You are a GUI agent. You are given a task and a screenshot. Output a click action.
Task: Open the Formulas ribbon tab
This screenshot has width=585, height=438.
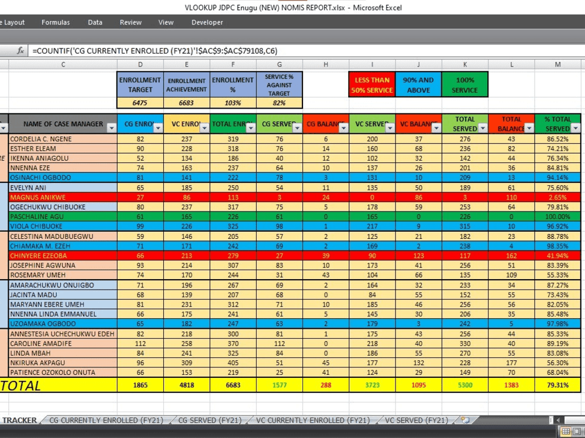[56, 22]
